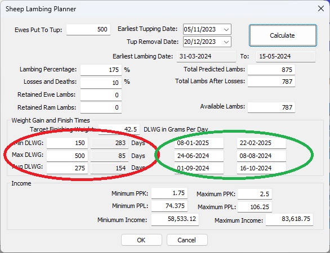The height and width of the screenshot is (253, 330).
Task: Click the finish date 08-08-2024
Action: point(261,156)
